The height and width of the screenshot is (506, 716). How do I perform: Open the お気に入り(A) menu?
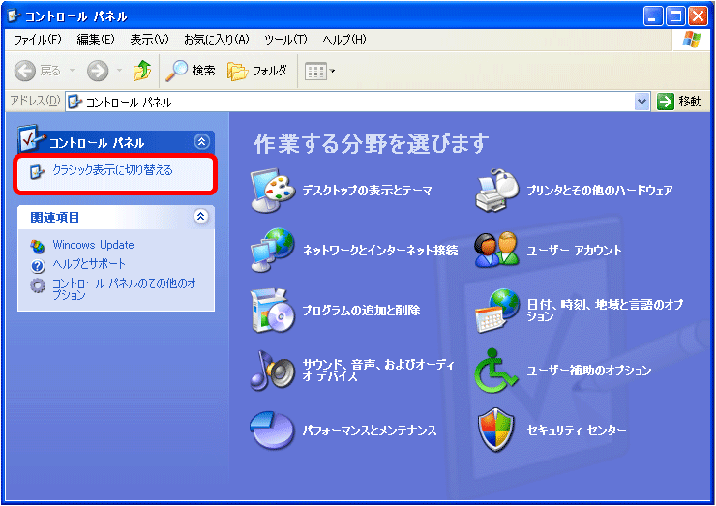point(217,40)
